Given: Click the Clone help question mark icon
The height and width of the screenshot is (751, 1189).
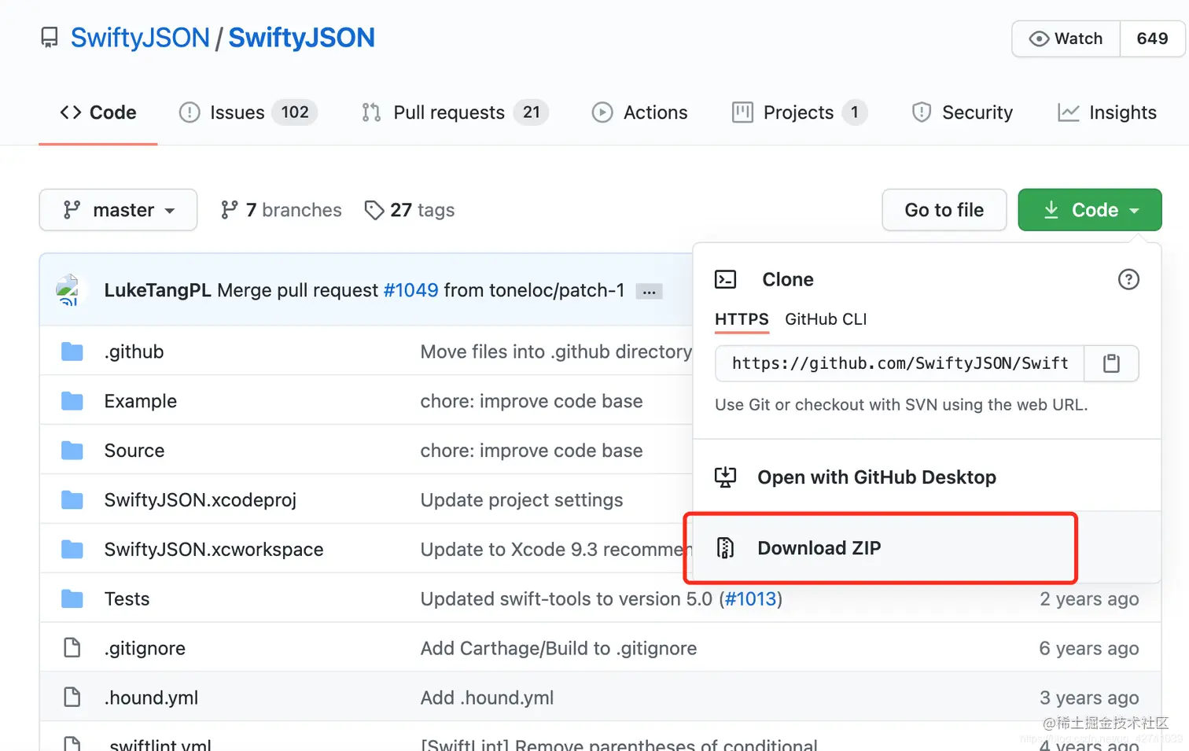Looking at the screenshot, I should 1128,279.
